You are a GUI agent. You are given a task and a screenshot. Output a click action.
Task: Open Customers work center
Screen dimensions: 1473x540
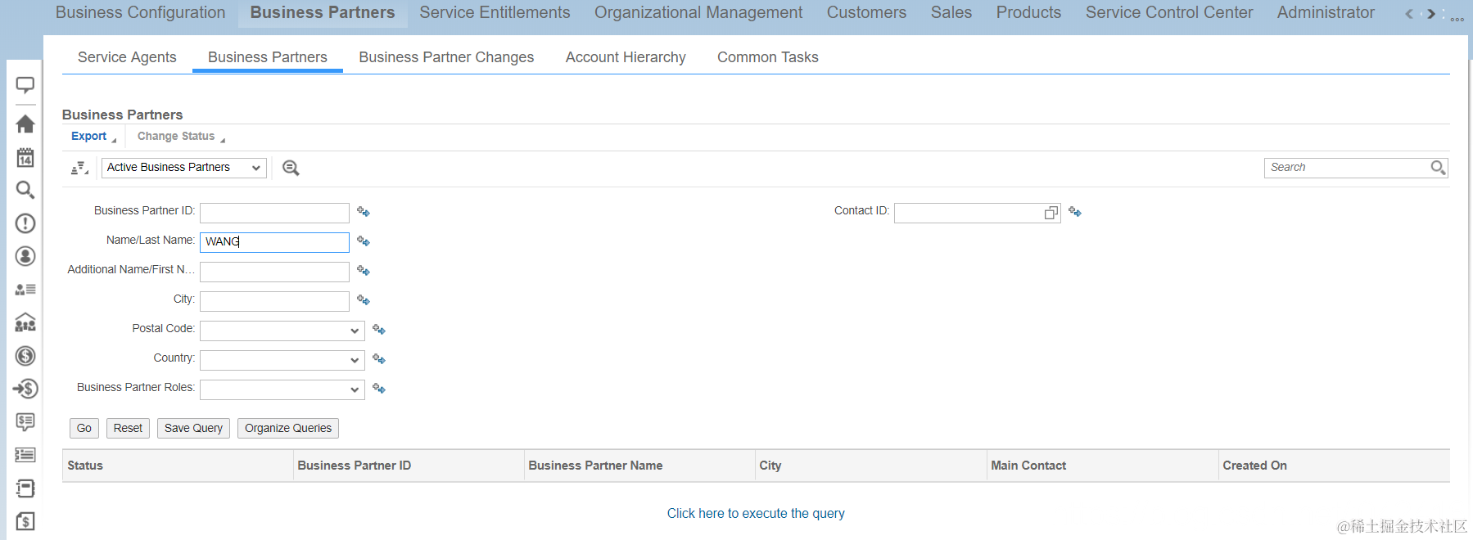(x=866, y=12)
